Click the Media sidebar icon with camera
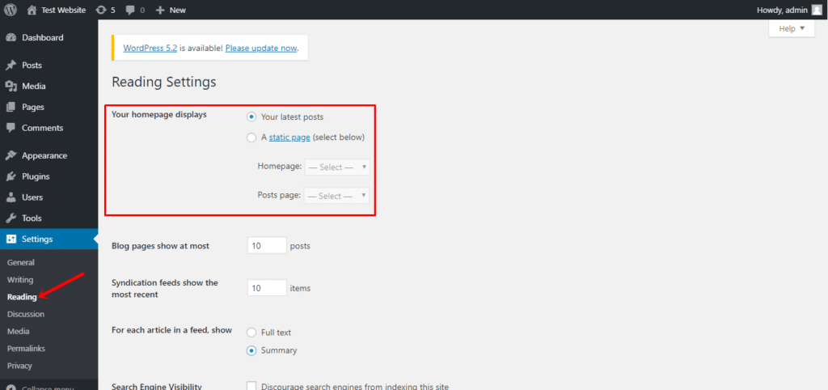This screenshot has height=390, width=828. coord(11,86)
